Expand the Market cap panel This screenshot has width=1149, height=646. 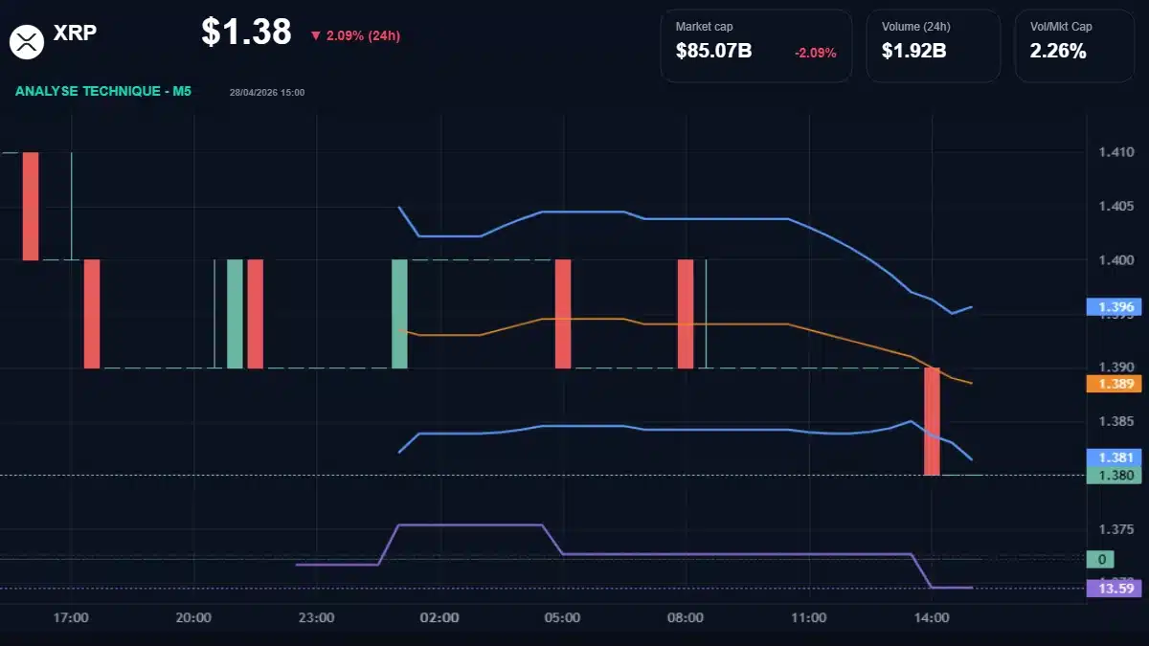pyautogui.click(x=755, y=44)
